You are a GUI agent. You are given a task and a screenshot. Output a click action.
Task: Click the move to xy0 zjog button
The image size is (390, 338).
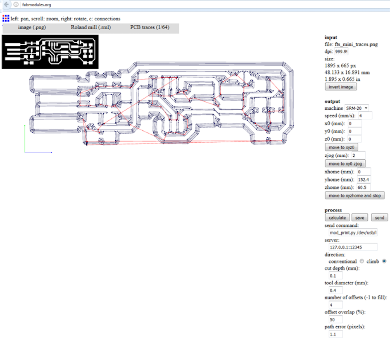pos(345,163)
